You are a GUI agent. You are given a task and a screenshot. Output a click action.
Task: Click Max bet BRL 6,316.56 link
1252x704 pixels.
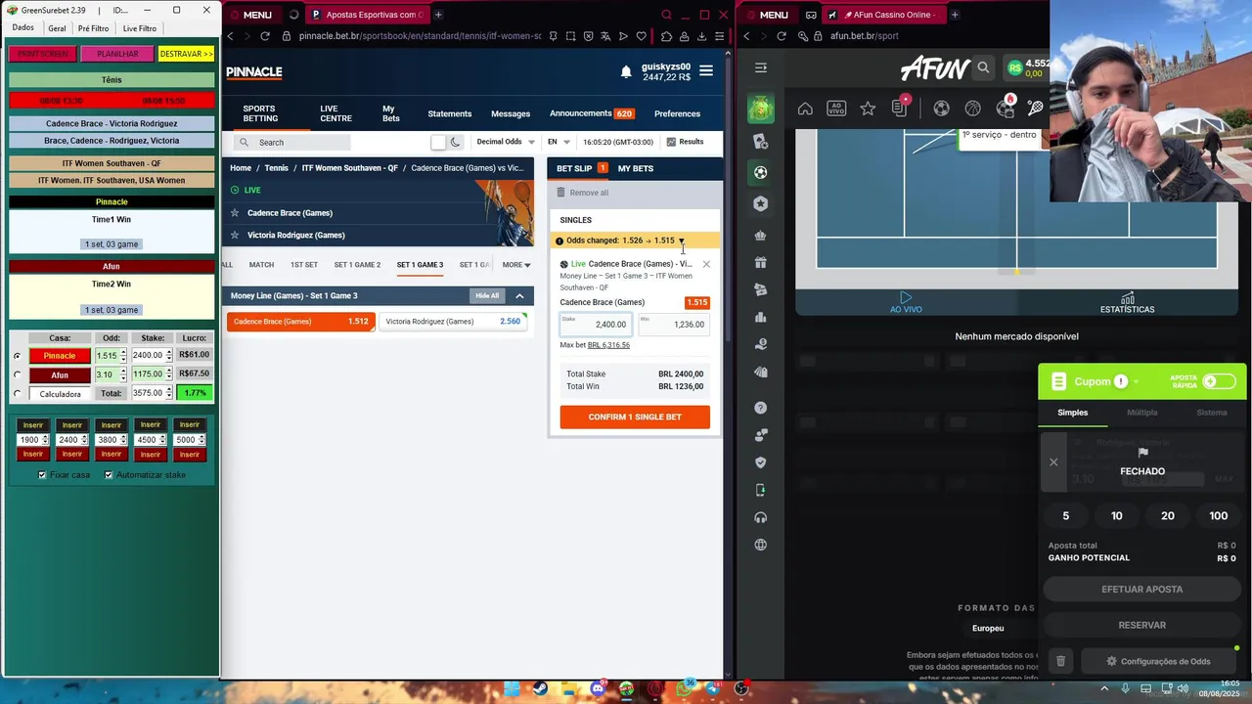click(x=608, y=345)
